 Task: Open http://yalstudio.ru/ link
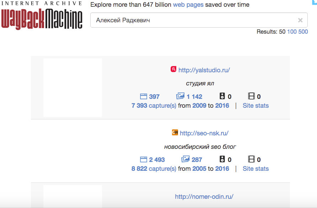(204, 70)
